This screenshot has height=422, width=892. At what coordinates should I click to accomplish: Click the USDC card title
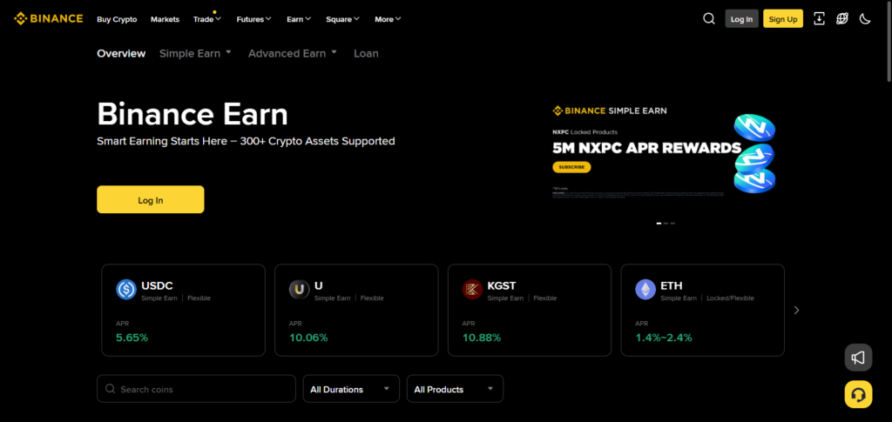157,285
